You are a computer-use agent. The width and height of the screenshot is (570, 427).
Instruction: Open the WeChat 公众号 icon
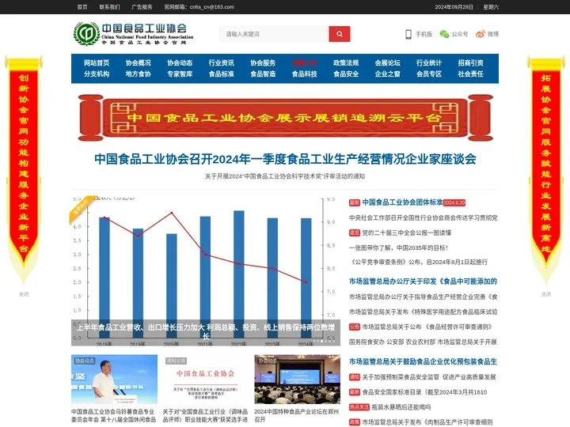[444, 34]
